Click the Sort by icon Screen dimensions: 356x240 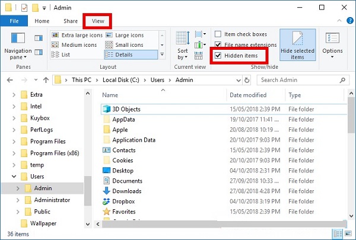point(182,44)
